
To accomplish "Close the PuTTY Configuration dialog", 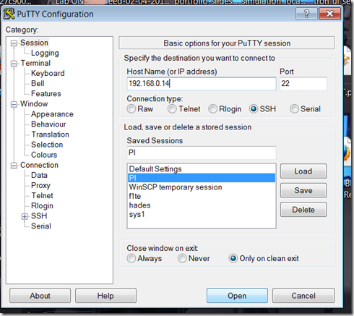I will pos(329,14).
